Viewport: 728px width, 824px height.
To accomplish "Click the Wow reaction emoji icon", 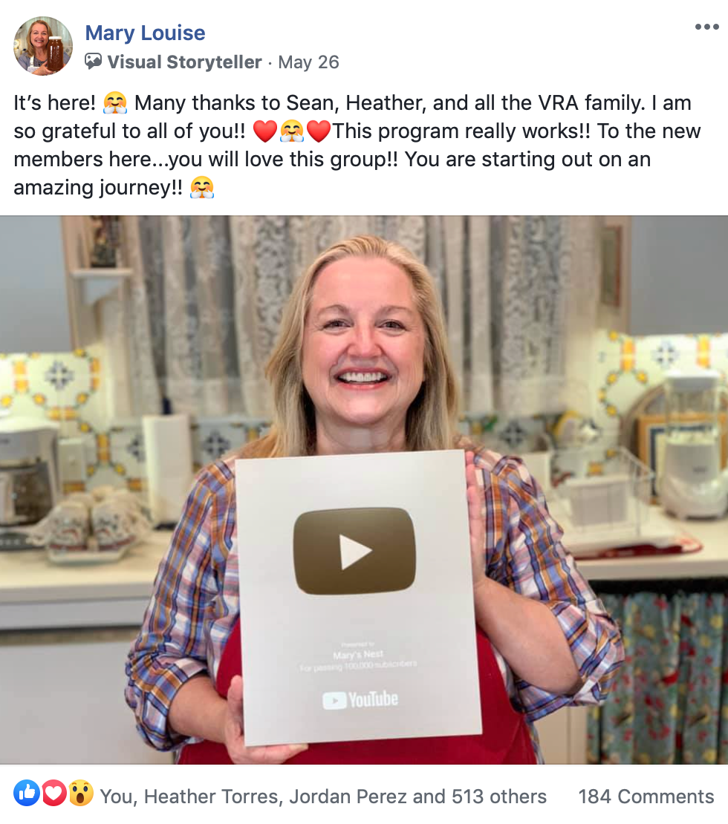I will click(x=80, y=793).
